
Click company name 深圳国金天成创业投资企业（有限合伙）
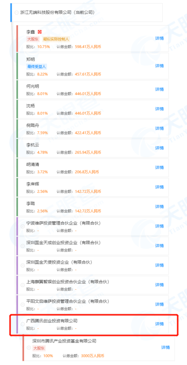[64, 242]
